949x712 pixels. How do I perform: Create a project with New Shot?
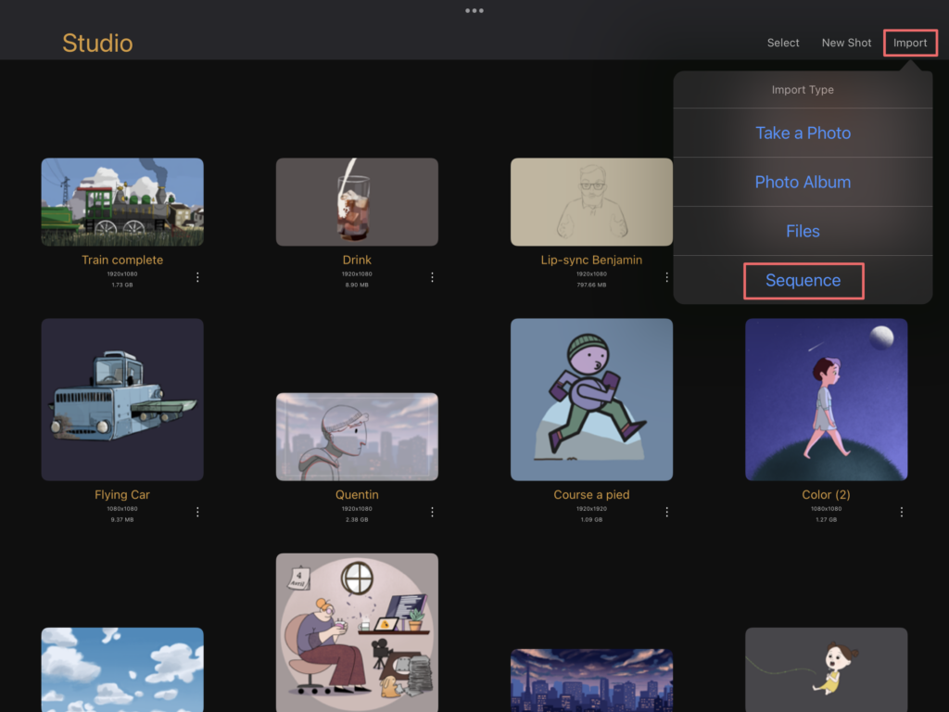pos(846,43)
